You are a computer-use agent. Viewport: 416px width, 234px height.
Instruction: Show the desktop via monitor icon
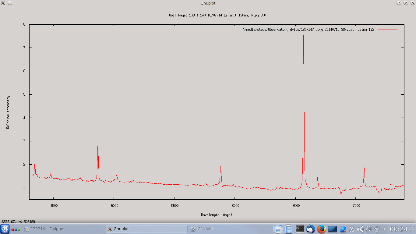click(x=278, y=229)
